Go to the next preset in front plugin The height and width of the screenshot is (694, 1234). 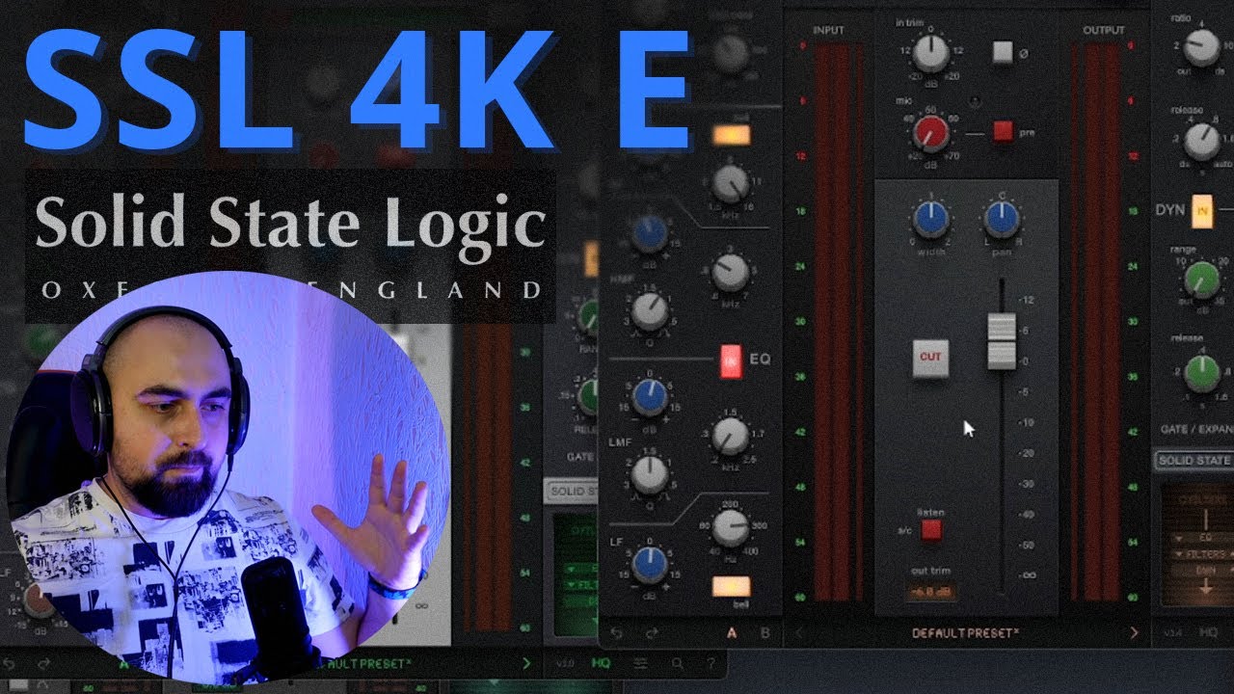pos(1134,633)
